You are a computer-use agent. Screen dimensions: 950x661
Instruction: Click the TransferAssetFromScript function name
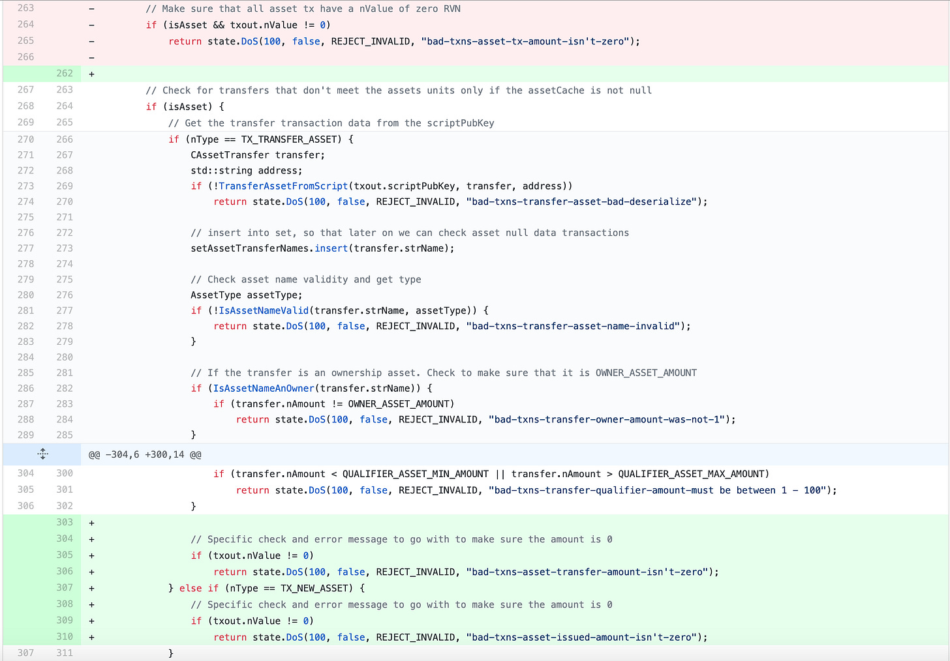click(283, 186)
